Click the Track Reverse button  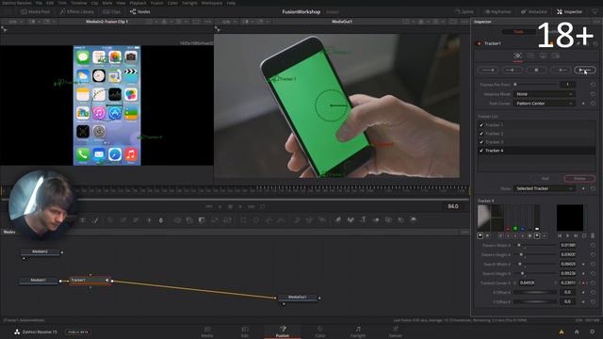(x=488, y=70)
